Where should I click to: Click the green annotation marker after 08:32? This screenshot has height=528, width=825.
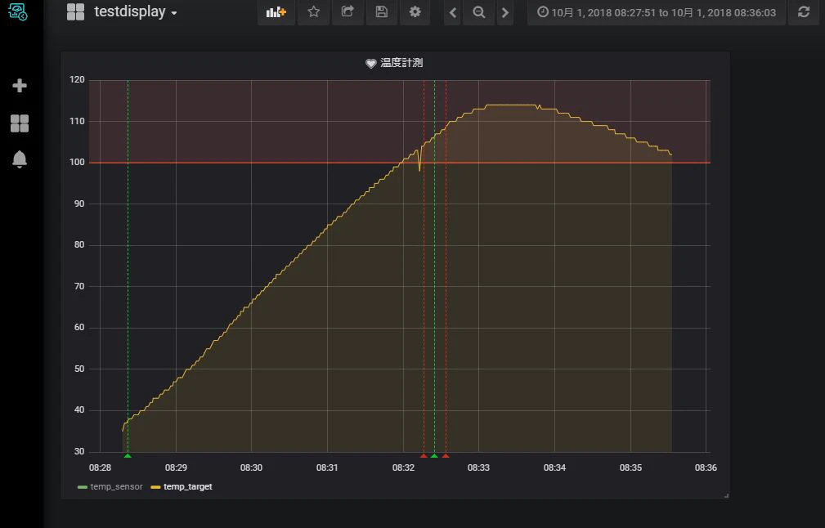pos(434,455)
